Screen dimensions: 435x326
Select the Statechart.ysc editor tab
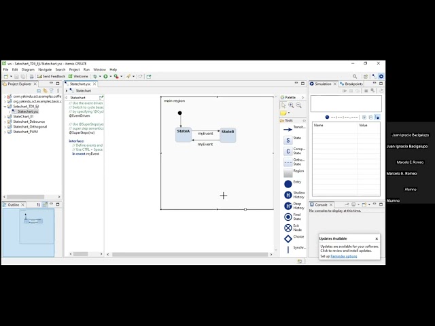pos(80,84)
